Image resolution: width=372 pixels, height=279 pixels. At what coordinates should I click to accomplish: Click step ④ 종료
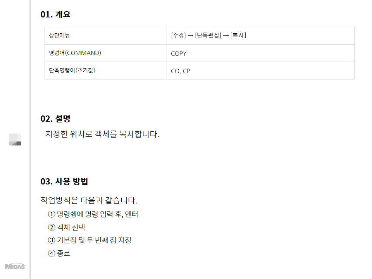(x=59, y=253)
